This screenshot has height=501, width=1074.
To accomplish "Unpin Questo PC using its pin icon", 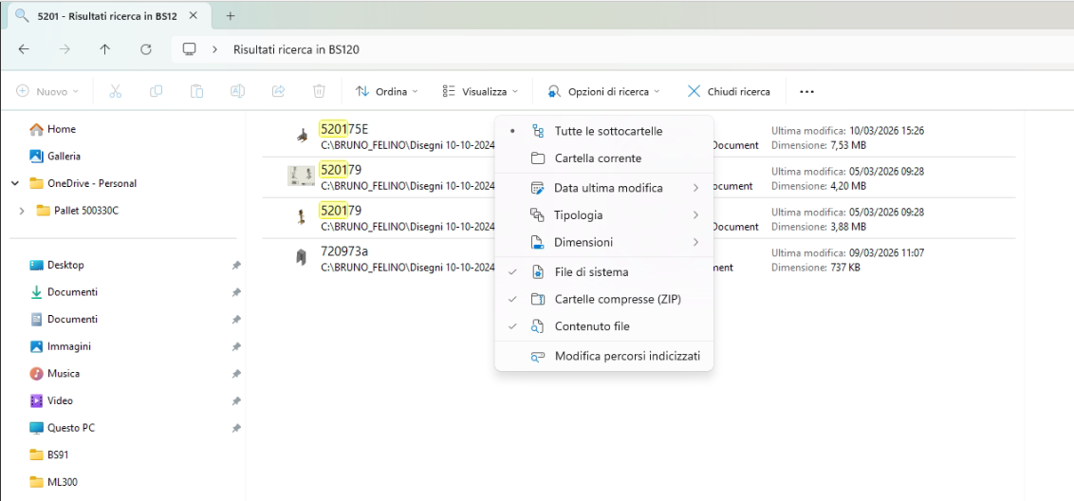I will coord(235,428).
